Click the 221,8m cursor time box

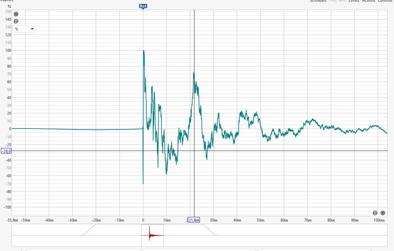194,220
